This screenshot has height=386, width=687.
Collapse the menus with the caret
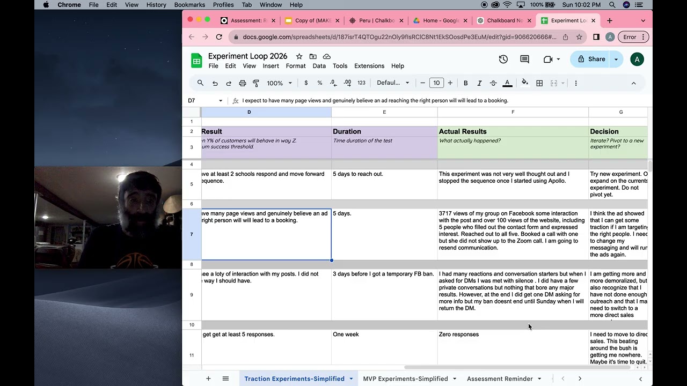click(633, 83)
